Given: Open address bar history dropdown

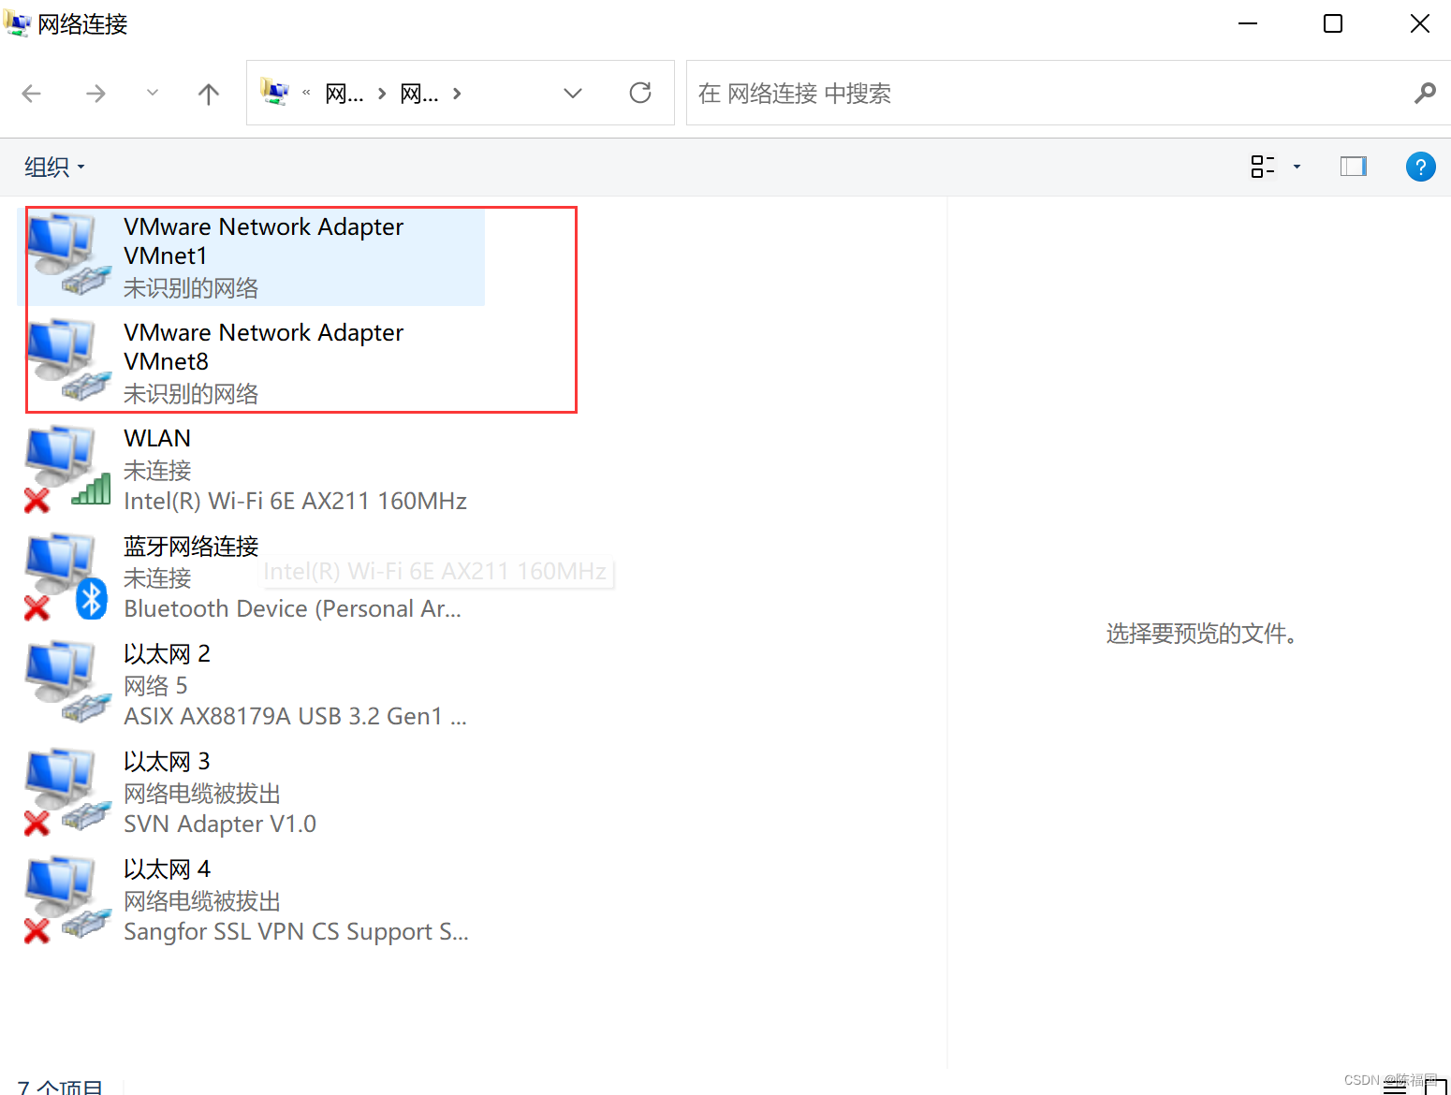Looking at the screenshot, I should click(573, 93).
